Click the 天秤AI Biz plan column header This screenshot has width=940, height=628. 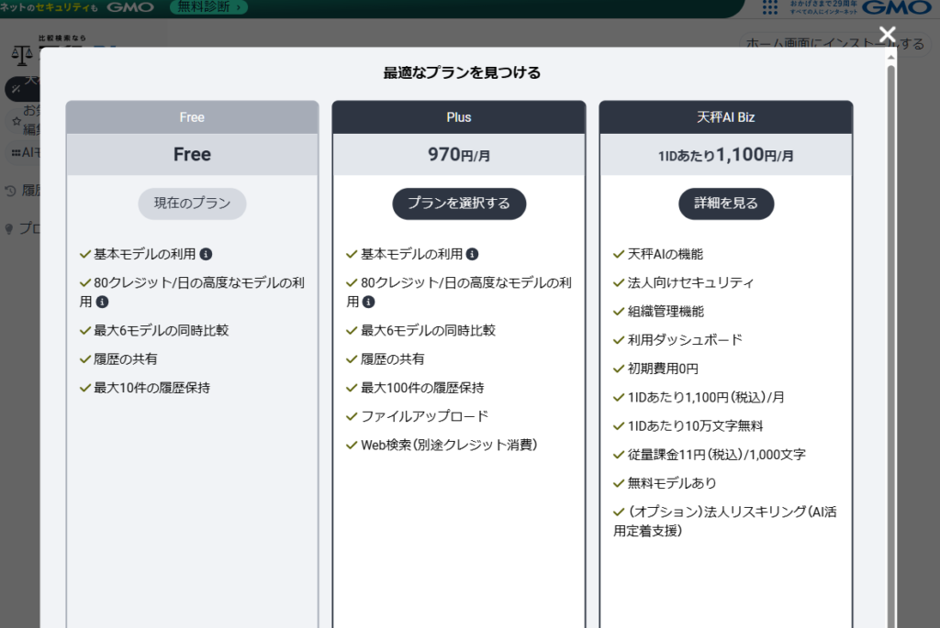pyautogui.click(x=726, y=117)
